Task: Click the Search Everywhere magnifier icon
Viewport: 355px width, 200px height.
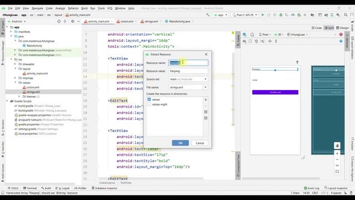Action: coord(346,15)
